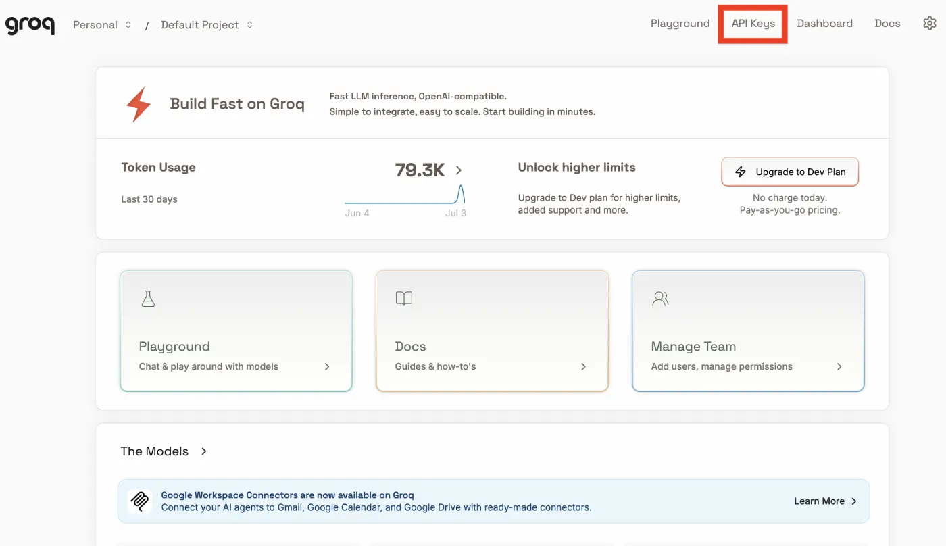The image size is (946, 546).
Task: Open the Default Project dropdown
Action: point(207,25)
